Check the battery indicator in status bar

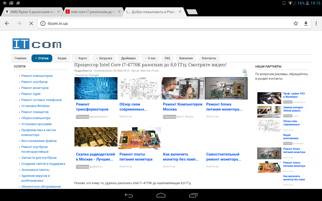307,3
